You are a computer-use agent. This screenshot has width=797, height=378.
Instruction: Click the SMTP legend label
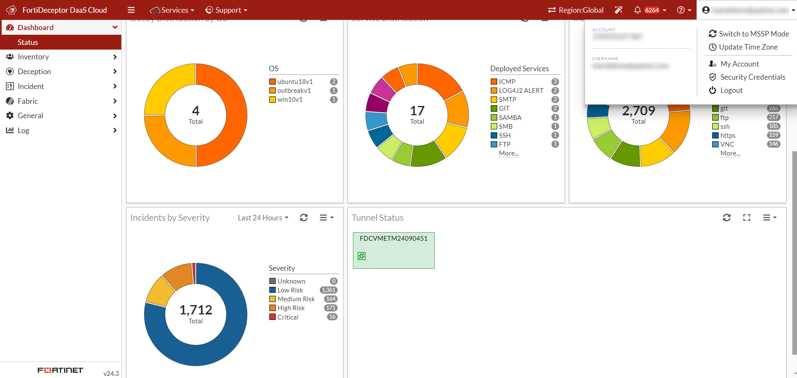click(507, 100)
